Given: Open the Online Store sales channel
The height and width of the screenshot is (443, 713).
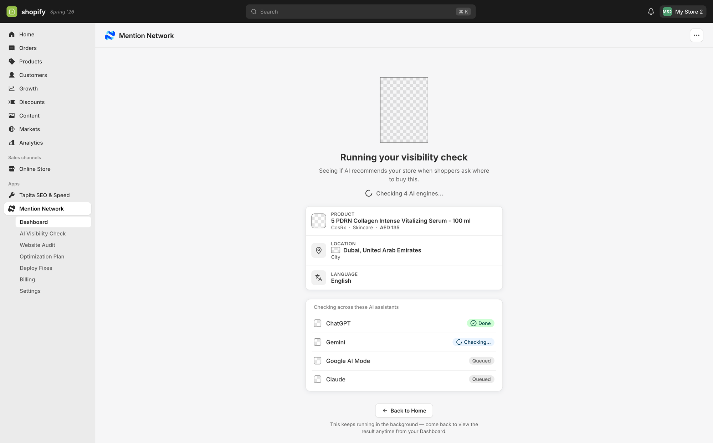Looking at the screenshot, I should tap(47, 169).
